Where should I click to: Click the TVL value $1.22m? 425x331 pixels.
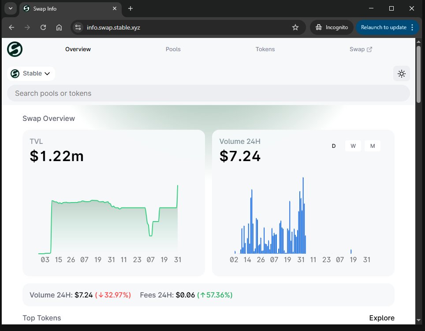[56, 156]
